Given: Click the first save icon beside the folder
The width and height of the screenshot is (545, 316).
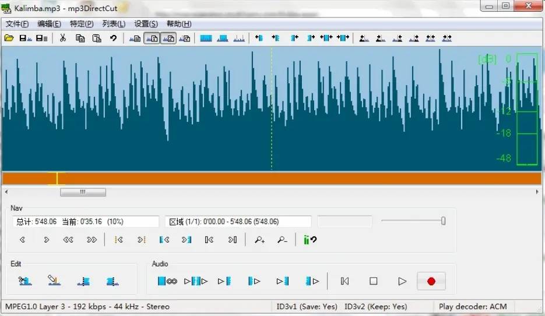Looking at the screenshot, I should [25, 38].
